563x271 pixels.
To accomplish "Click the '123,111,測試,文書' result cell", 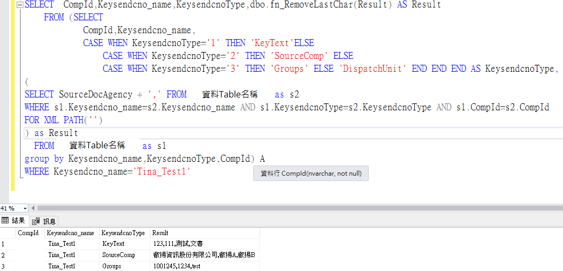I will 204,244.
